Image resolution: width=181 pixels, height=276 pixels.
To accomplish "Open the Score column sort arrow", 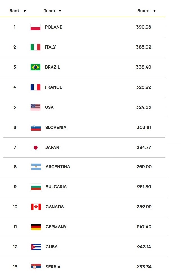I will point(154,11).
